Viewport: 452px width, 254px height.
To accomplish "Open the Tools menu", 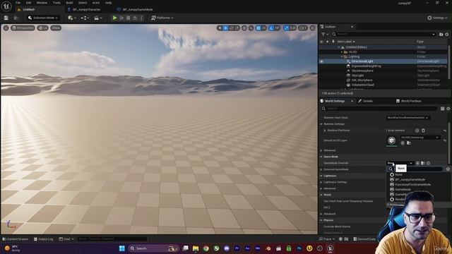I will click(x=56, y=3).
